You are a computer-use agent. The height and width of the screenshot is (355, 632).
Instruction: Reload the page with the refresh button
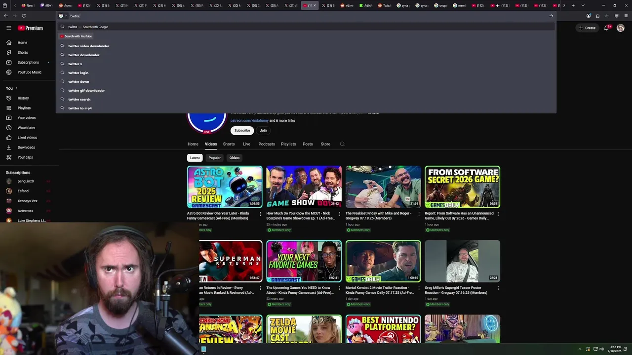pyautogui.click(x=24, y=16)
